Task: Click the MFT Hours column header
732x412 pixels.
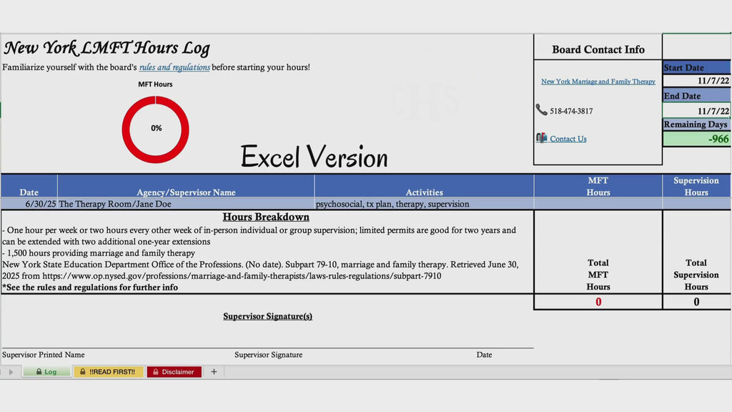Action: [598, 186]
